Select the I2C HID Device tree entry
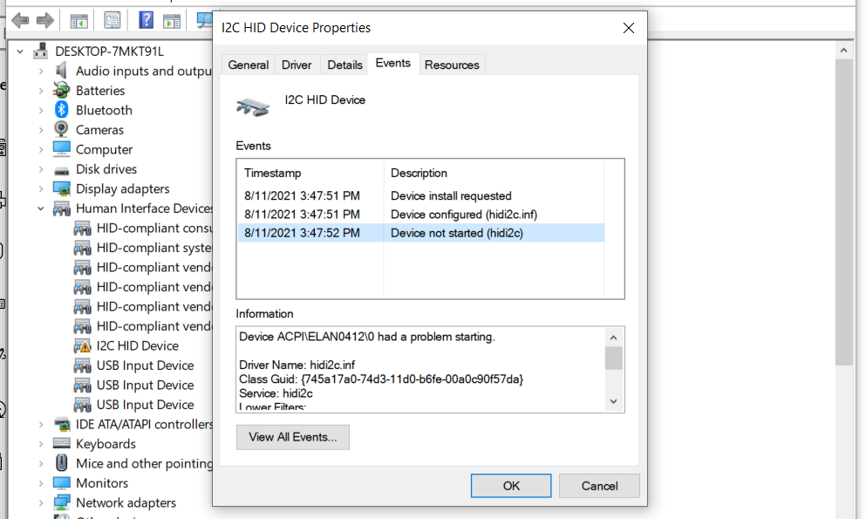866x519 pixels. pyautogui.click(x=138, y=346)
